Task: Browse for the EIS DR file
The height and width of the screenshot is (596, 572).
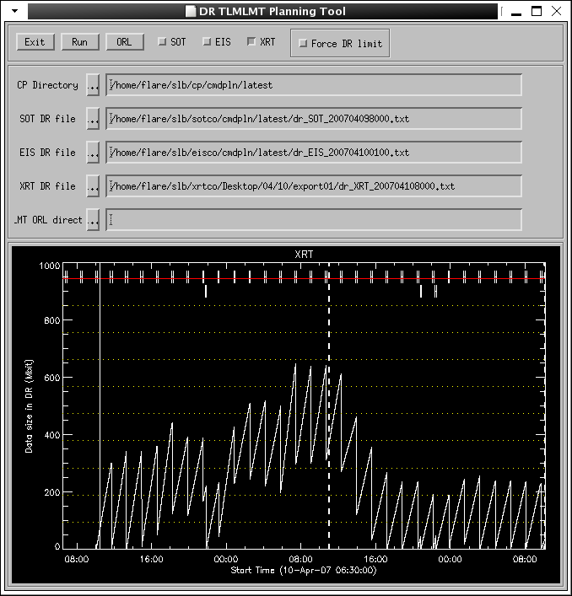Action: click(x=93, y=153)
